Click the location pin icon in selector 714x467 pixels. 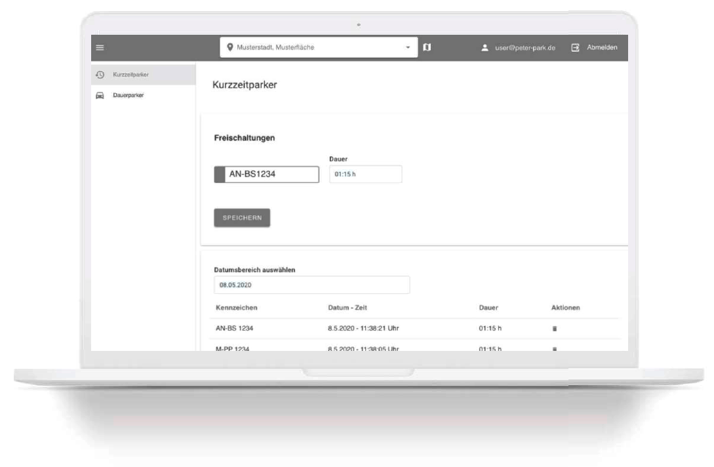(x=230, y=47)
